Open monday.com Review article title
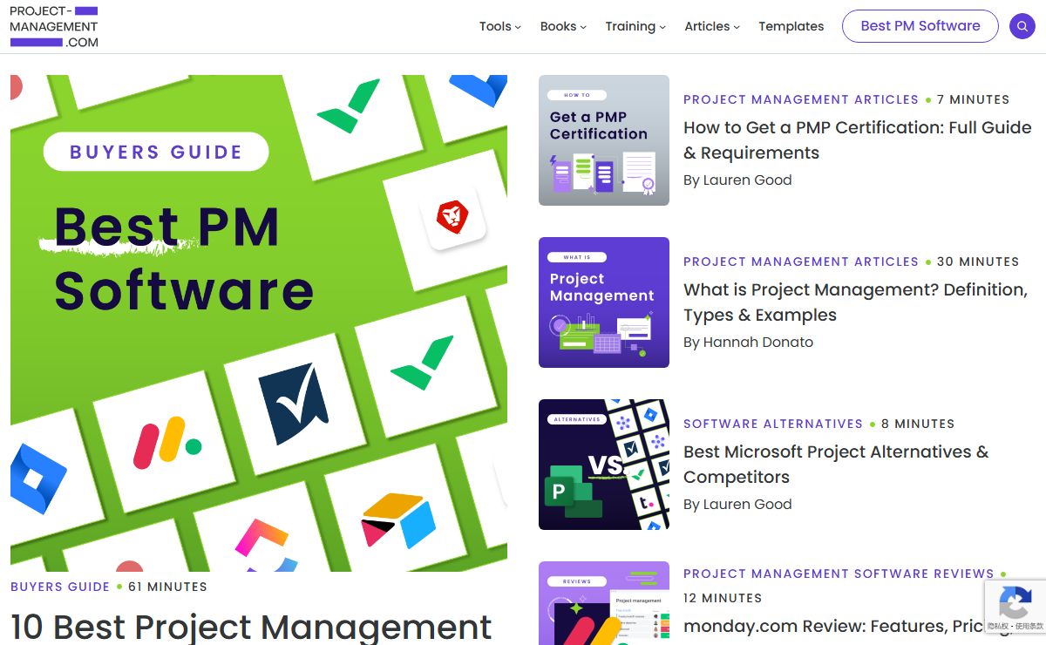Viewport: 1046px width, 645px height. click(846, 626)
